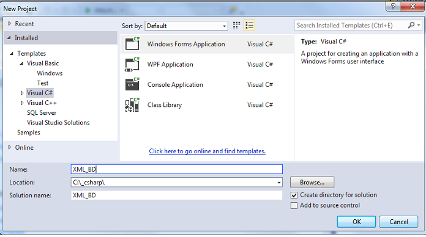This screenshot has height=237, width=426.
Task: Click the search magnifier icon
Action: pyautogui.click(x=411, y=25)
